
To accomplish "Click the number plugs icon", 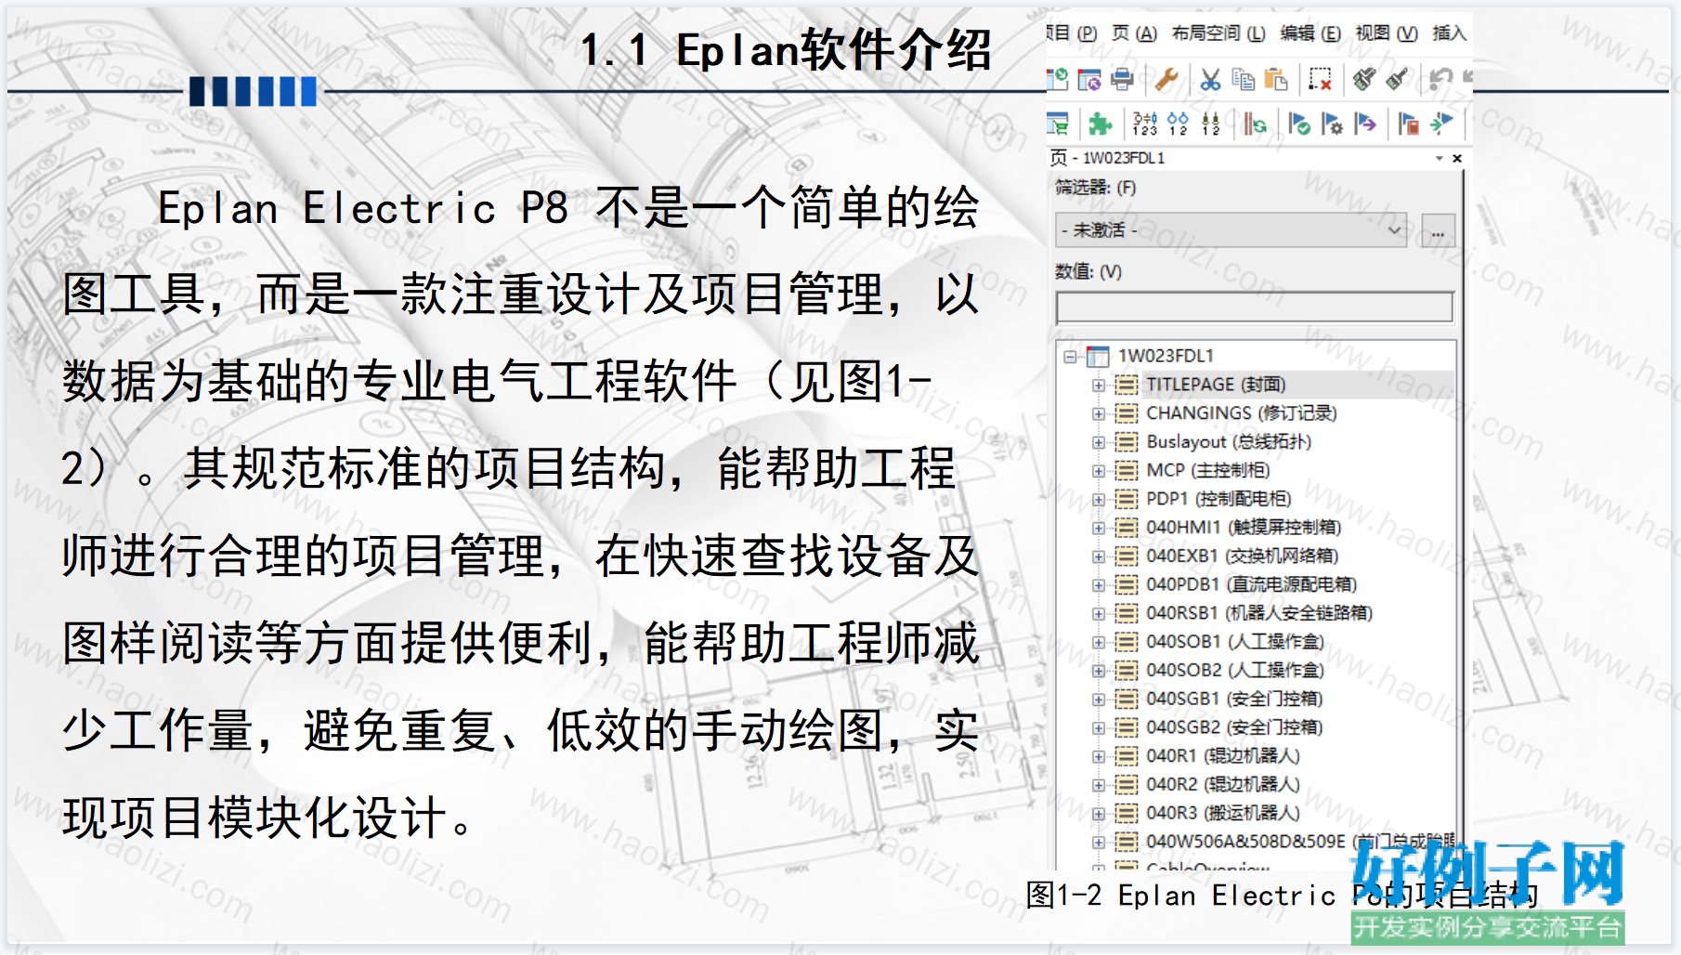I will tap(1210, 124).
